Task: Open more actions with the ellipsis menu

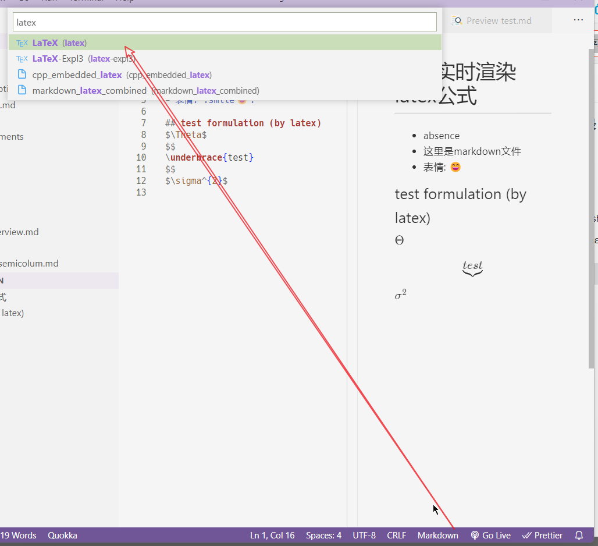Action: (578, 19)
